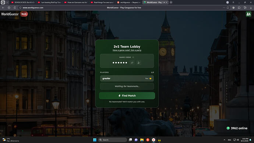Click the browser sidebar panel icon at top left
254x143 pixels.
3,2
